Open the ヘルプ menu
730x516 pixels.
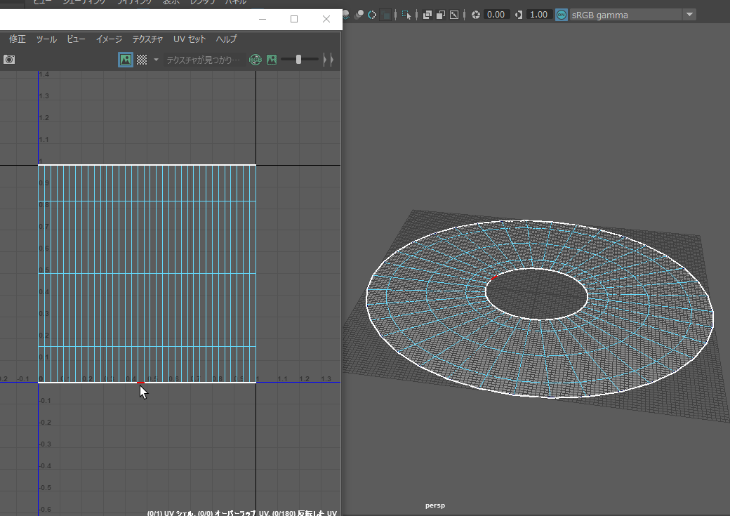coord(227,39)
